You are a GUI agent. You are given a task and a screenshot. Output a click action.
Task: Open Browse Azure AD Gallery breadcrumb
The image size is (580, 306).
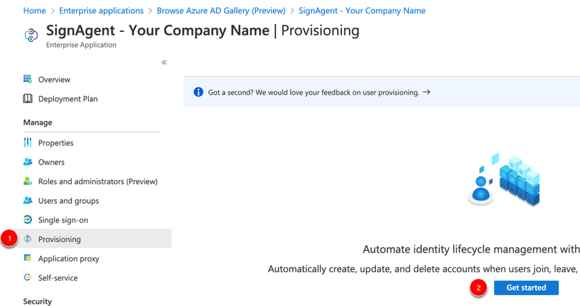pyautogui.click(x=221, y=11)
